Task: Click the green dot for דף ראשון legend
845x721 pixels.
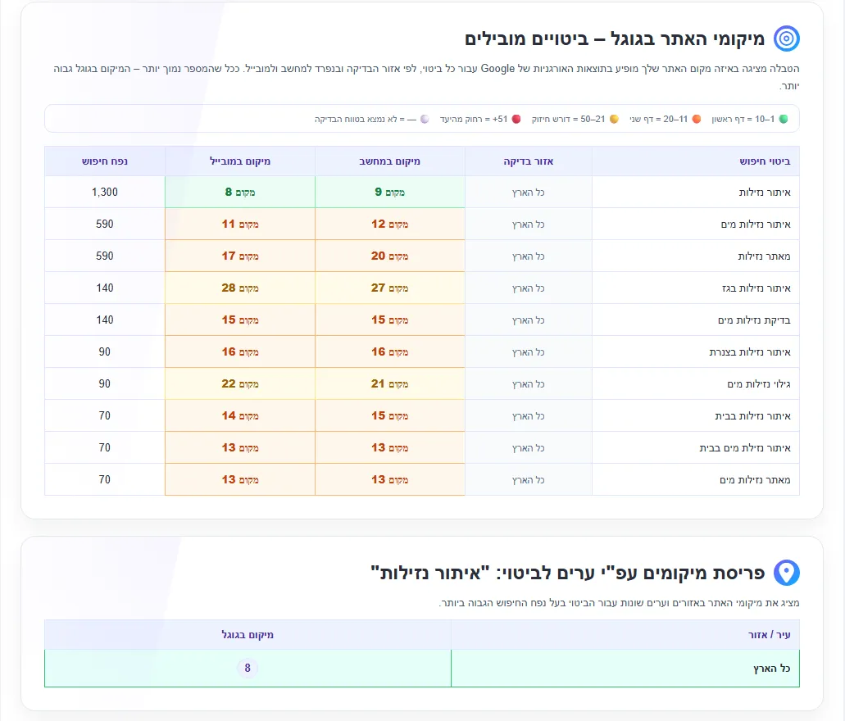Action: click(x=783, y=119)
